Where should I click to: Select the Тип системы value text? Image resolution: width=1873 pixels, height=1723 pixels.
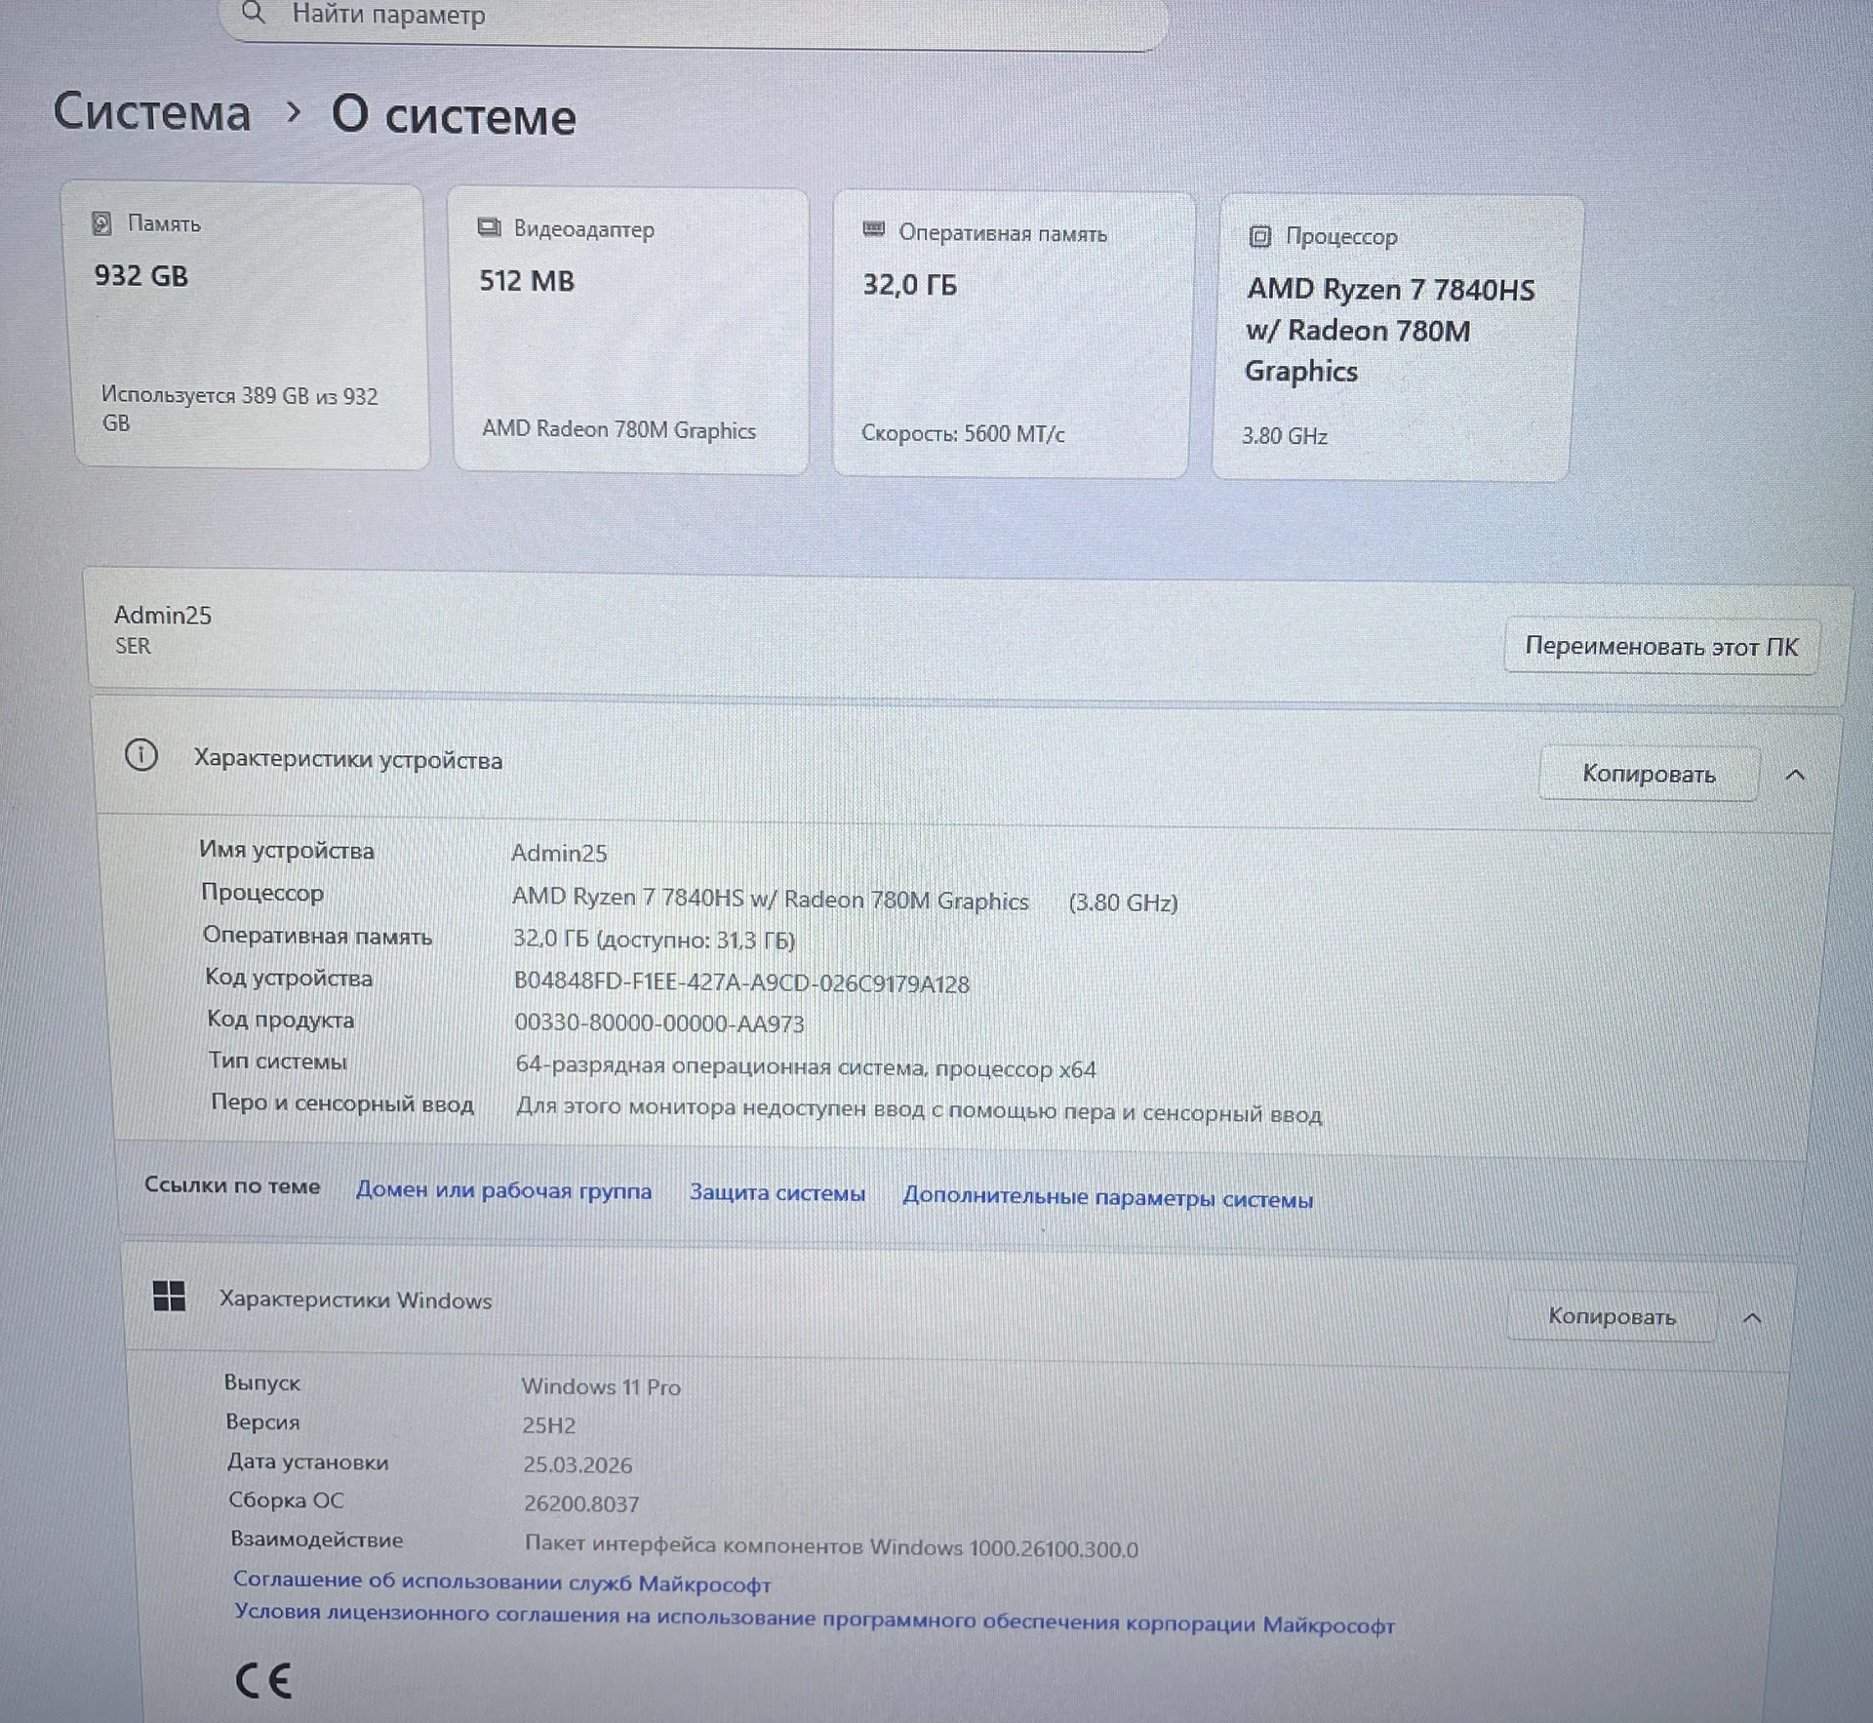[x=806, y=1066]
